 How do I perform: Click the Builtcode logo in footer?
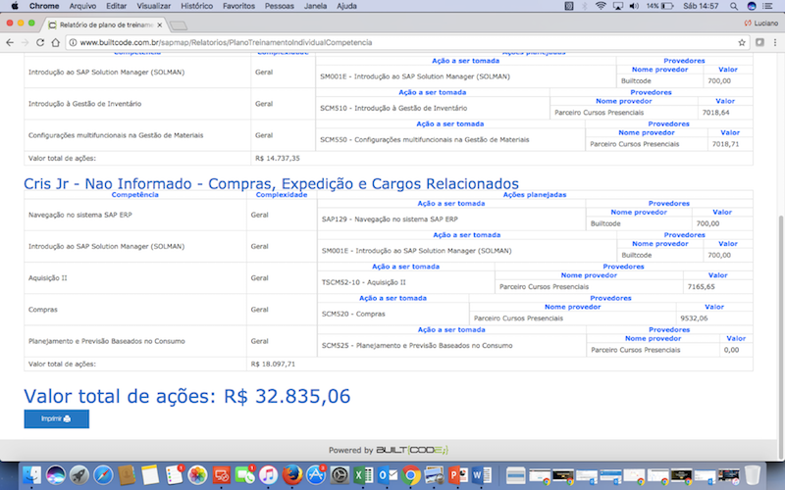[412, 450]
